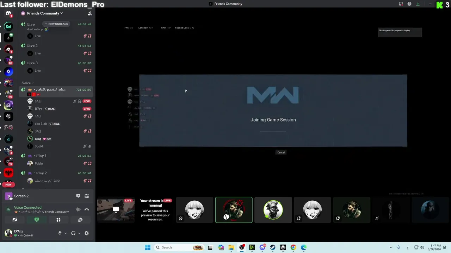This screenshot has height=253, width=451.
Task: Open the clips icon beside Screen 2
Action: pyautogui.click(x=87, y=196)
